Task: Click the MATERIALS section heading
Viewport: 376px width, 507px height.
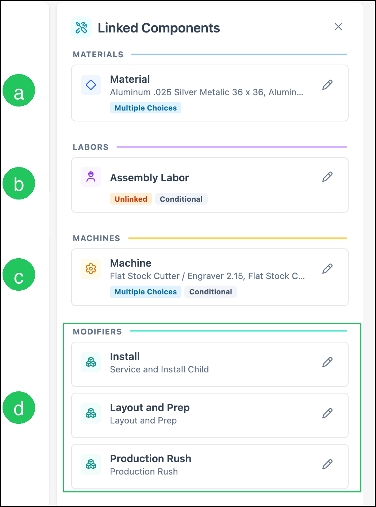Action: point(98,54)
